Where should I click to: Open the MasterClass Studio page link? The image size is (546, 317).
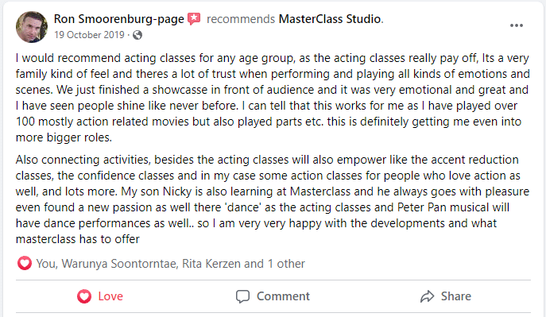[x=329, y=19]
